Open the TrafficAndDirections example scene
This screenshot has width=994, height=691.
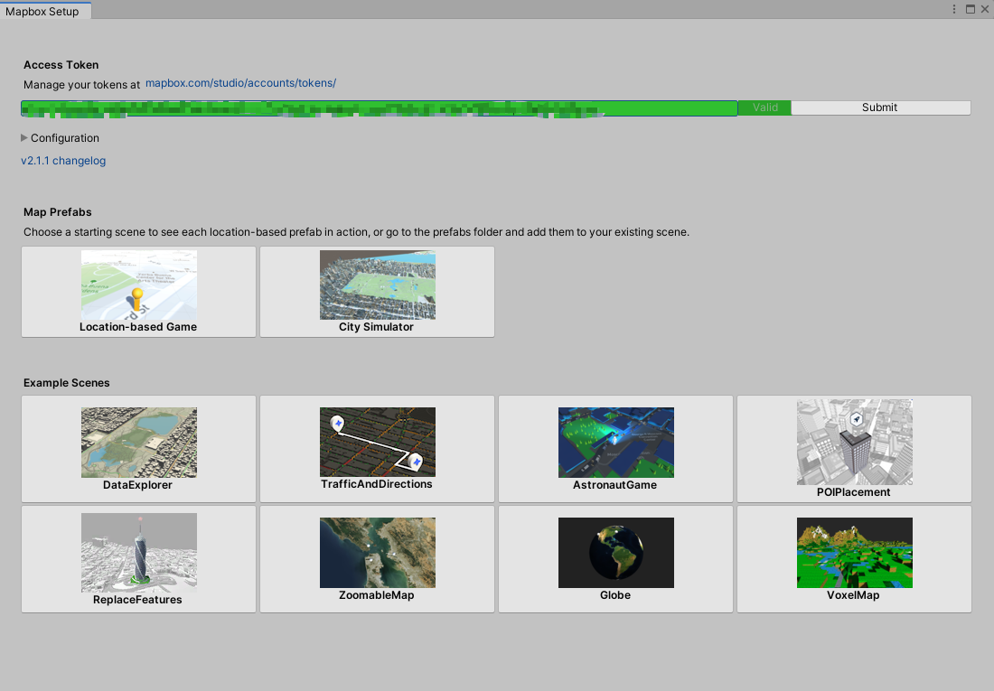point(377,448)
